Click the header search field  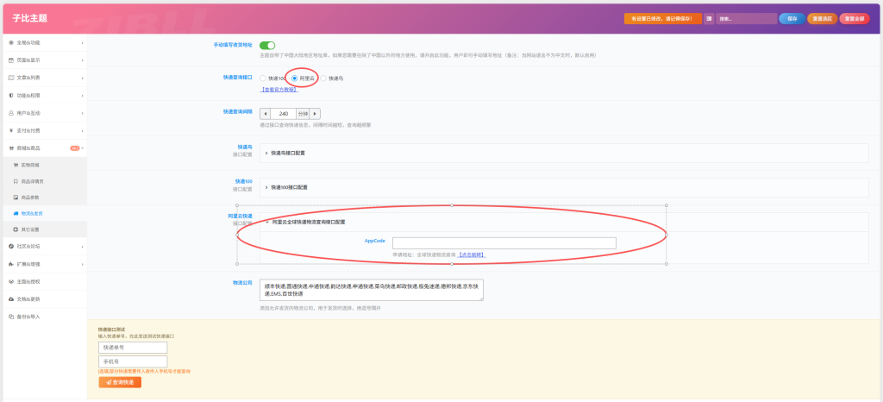click(x=746, y=19)
